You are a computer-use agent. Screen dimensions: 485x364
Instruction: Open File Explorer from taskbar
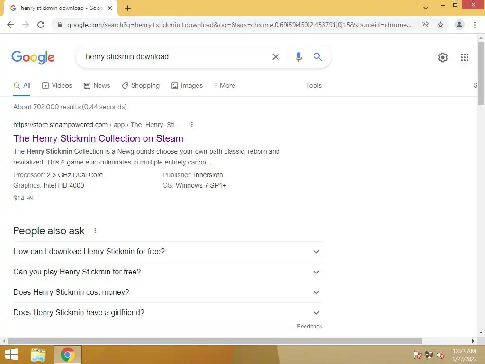click(38, 355)
